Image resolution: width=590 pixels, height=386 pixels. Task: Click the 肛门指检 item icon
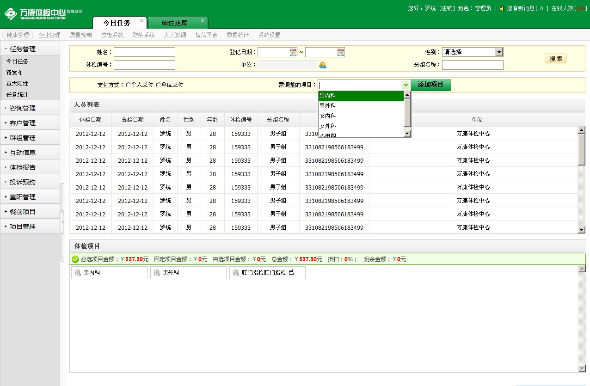coord(236,273)
